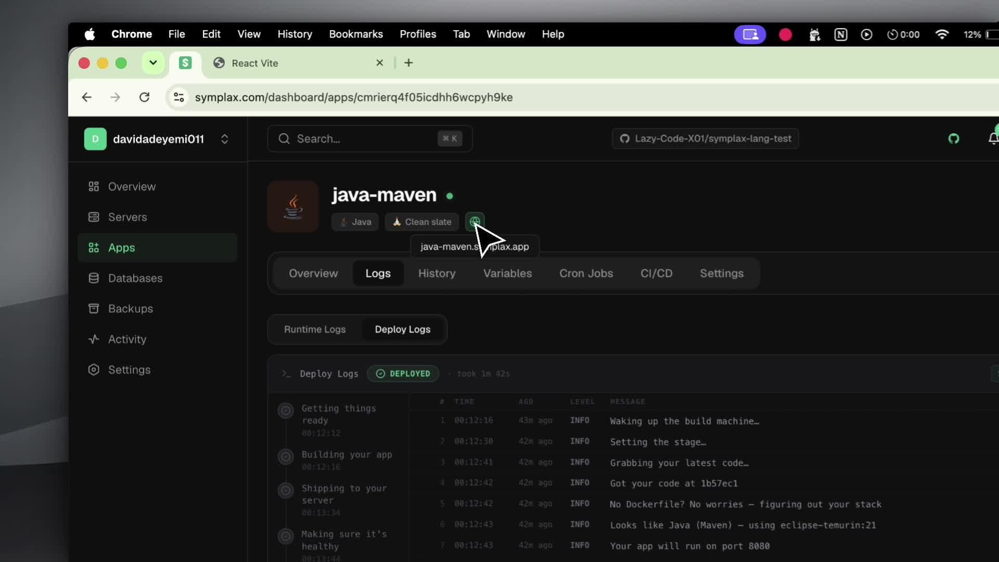Switch to Deploy Logs

coord(403,329)
